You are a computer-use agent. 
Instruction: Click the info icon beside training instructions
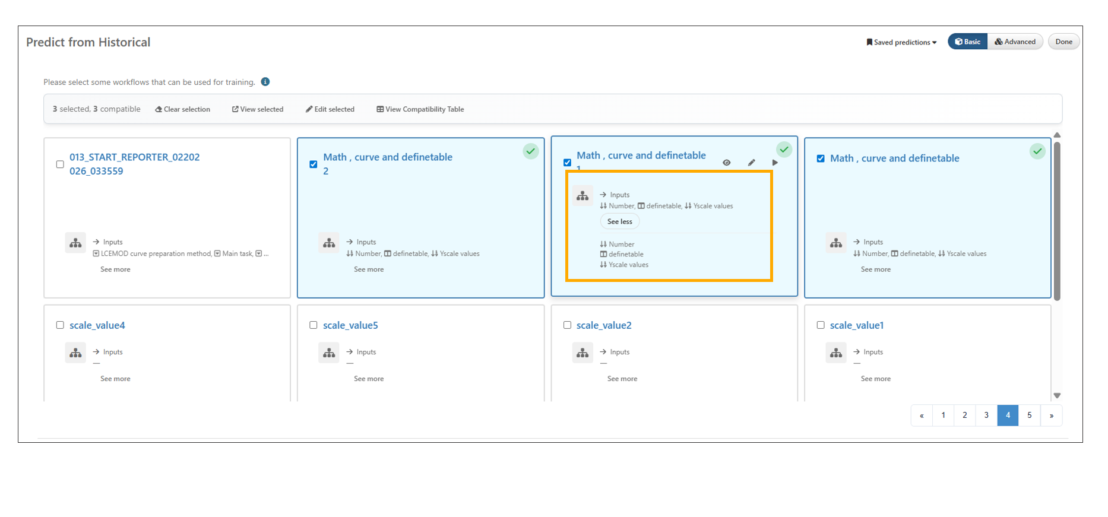(x=265, y=82)
